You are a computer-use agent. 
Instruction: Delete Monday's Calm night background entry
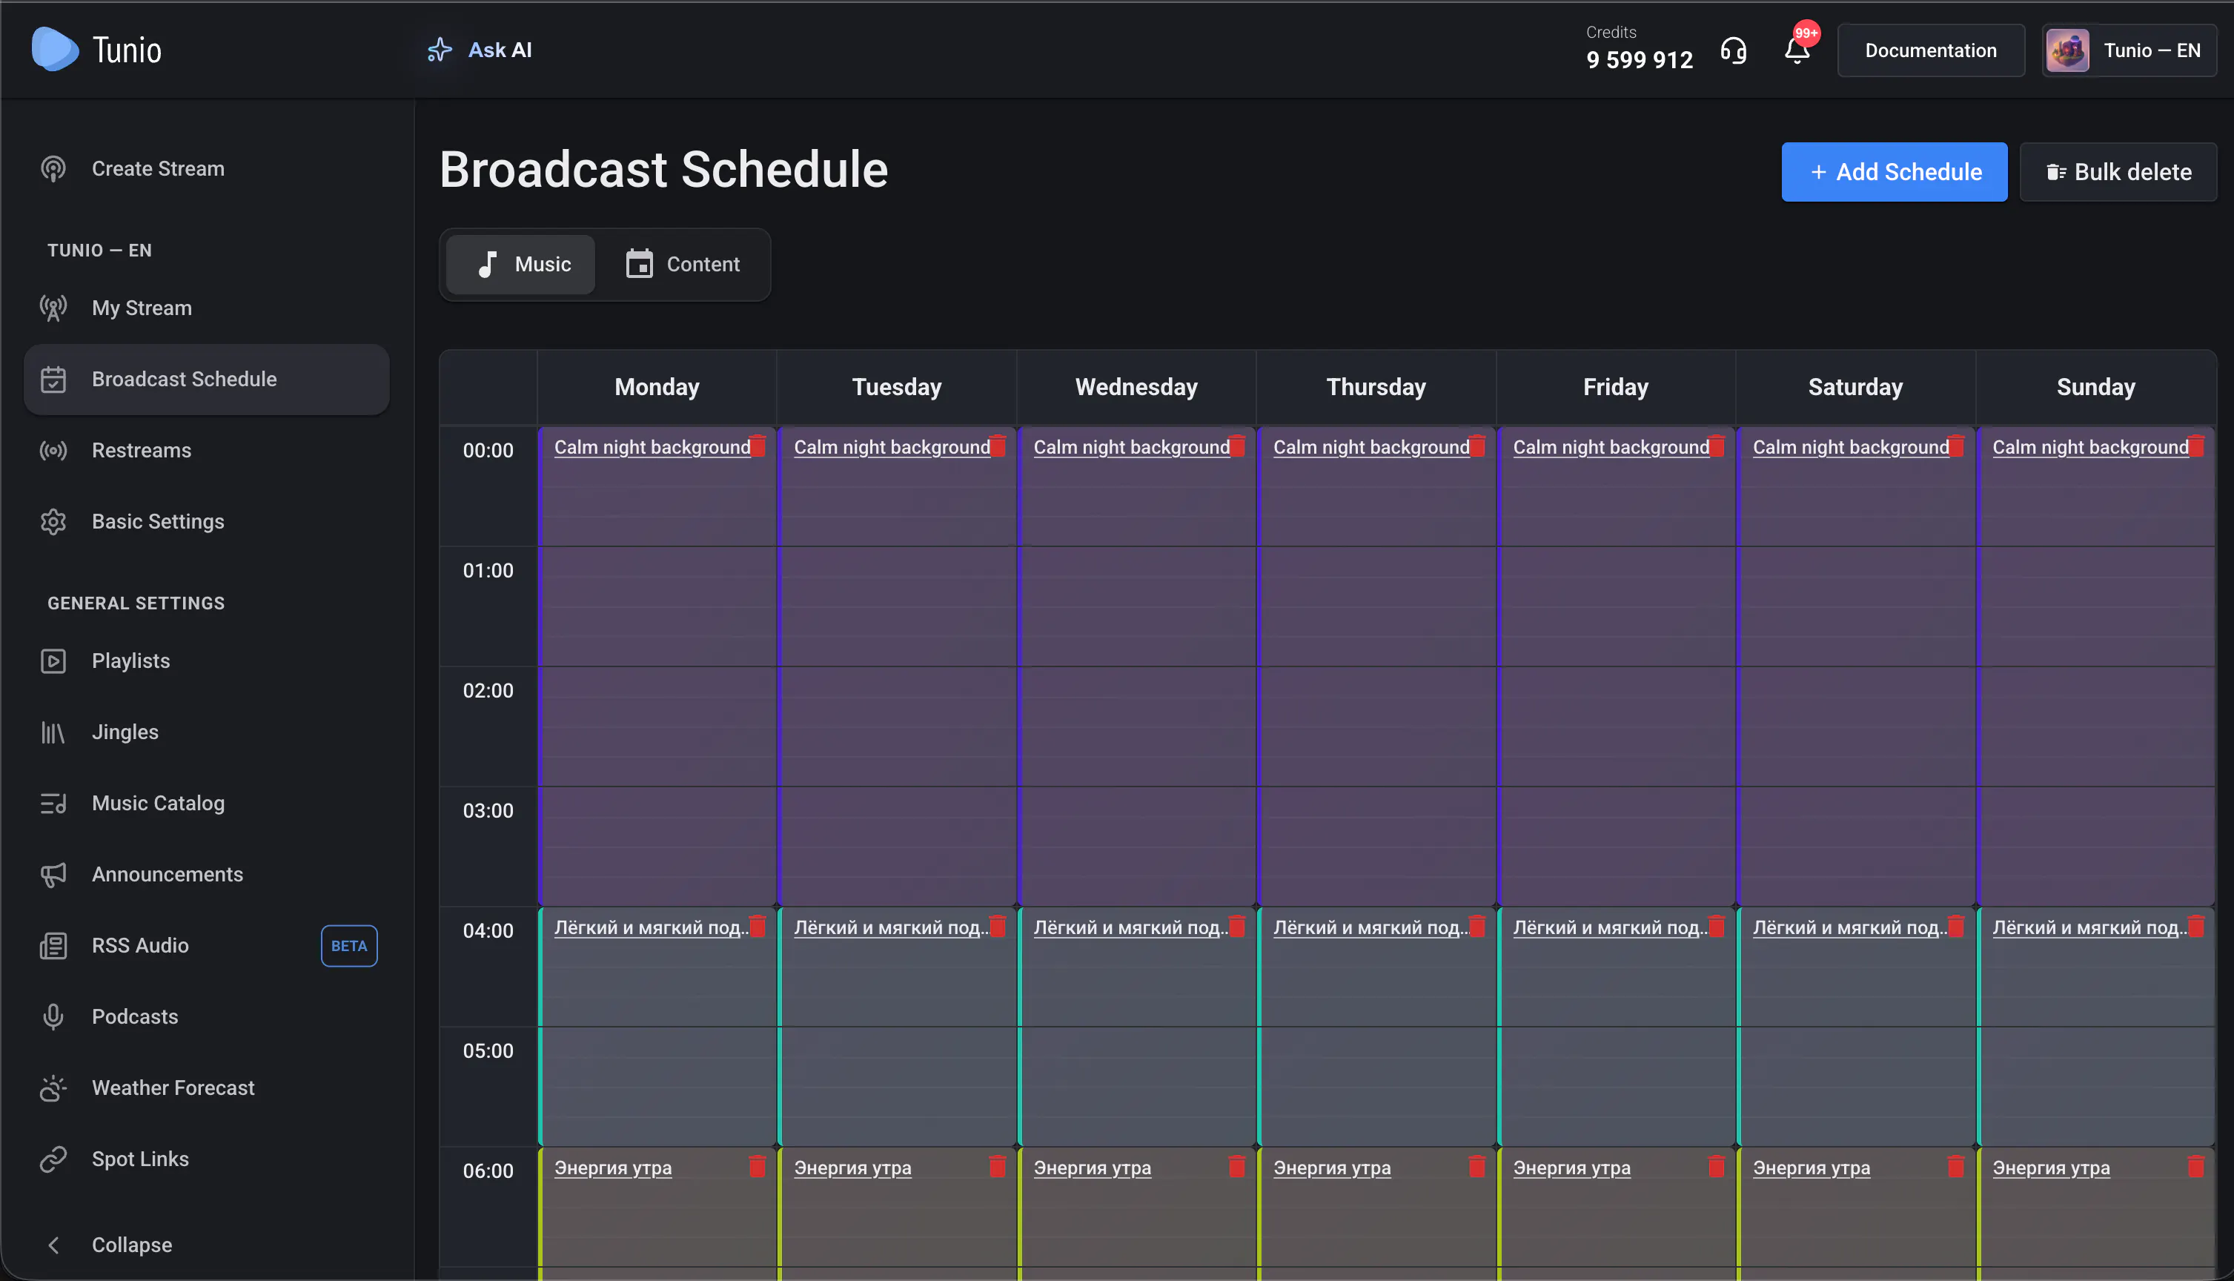[x=758, y=446]
